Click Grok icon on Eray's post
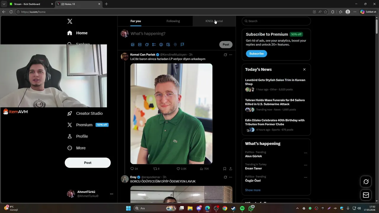This screenshot has height=213, width=379. (x=225, y=177)
